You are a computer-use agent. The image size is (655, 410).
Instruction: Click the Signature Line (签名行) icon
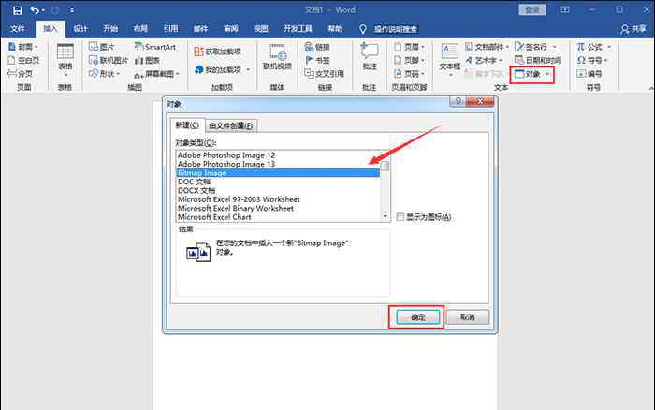pyautogui.click(x=519, y=47)
